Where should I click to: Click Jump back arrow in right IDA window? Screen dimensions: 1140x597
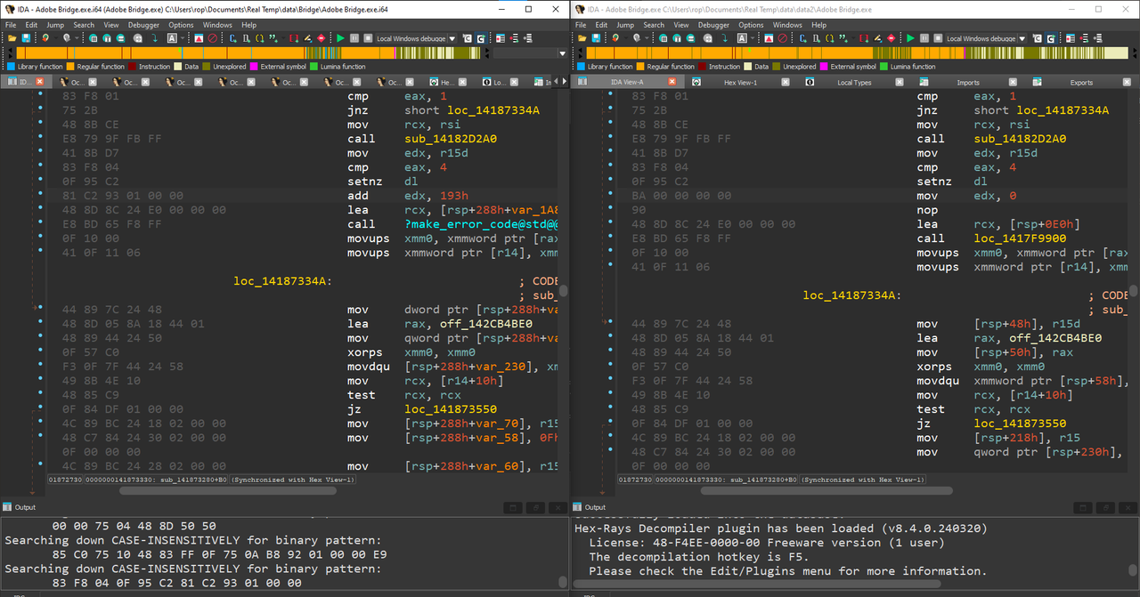tap(615, 38)
